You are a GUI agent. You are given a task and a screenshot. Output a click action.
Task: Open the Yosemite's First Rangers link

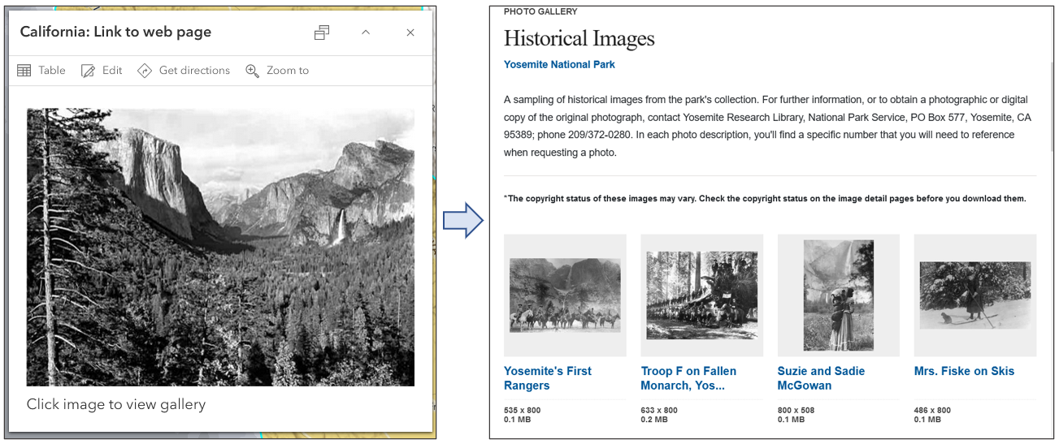(x=548, y=378)
